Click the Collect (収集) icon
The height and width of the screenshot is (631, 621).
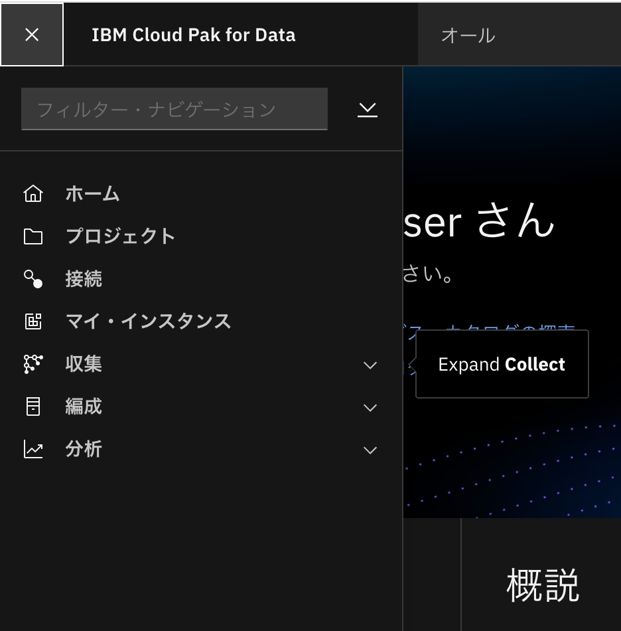pyautogui.click(x=33, y=364)
